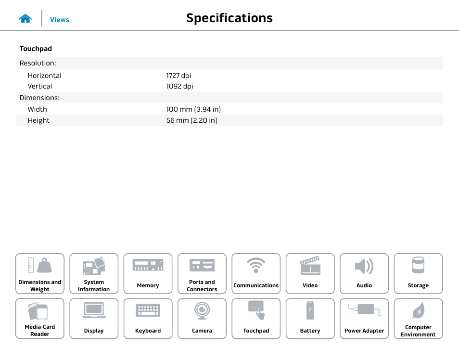Select the 56 mm (2.20 in) value
This screenshot has height=347, width=459.
tap(192, 120)
